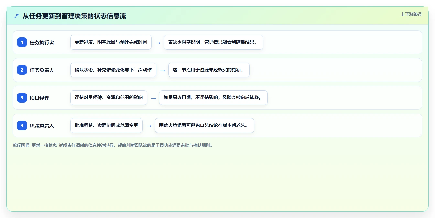Click step number badge 3

pyautogui.click(x=22, y=98)
